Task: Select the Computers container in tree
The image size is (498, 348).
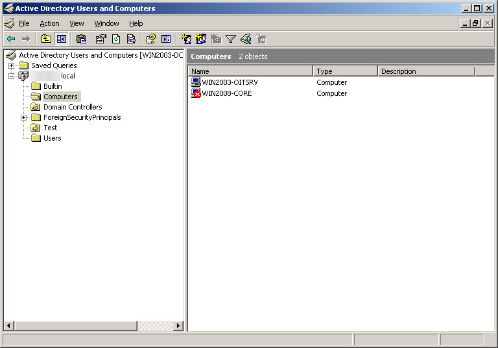Action: pyautogui.click(x=62, y=97)
